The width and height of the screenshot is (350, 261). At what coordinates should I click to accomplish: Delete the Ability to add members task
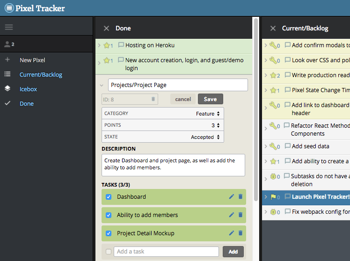[x=241, y=215]
